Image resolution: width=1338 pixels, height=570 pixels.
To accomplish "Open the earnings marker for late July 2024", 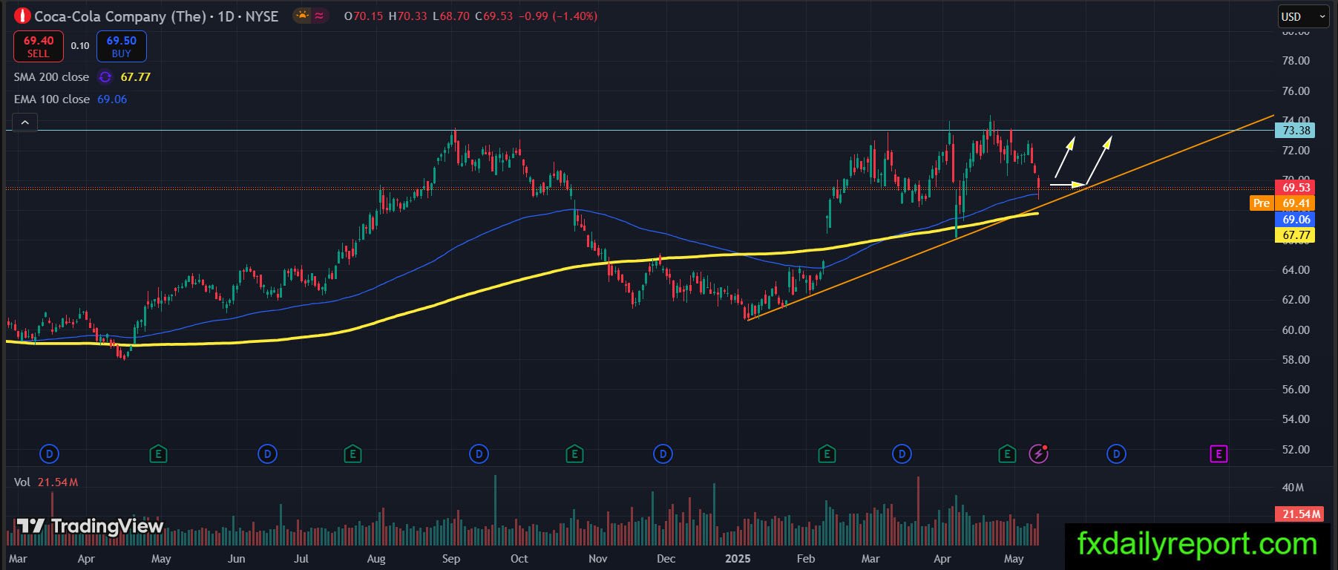I will tap(353, 453).
